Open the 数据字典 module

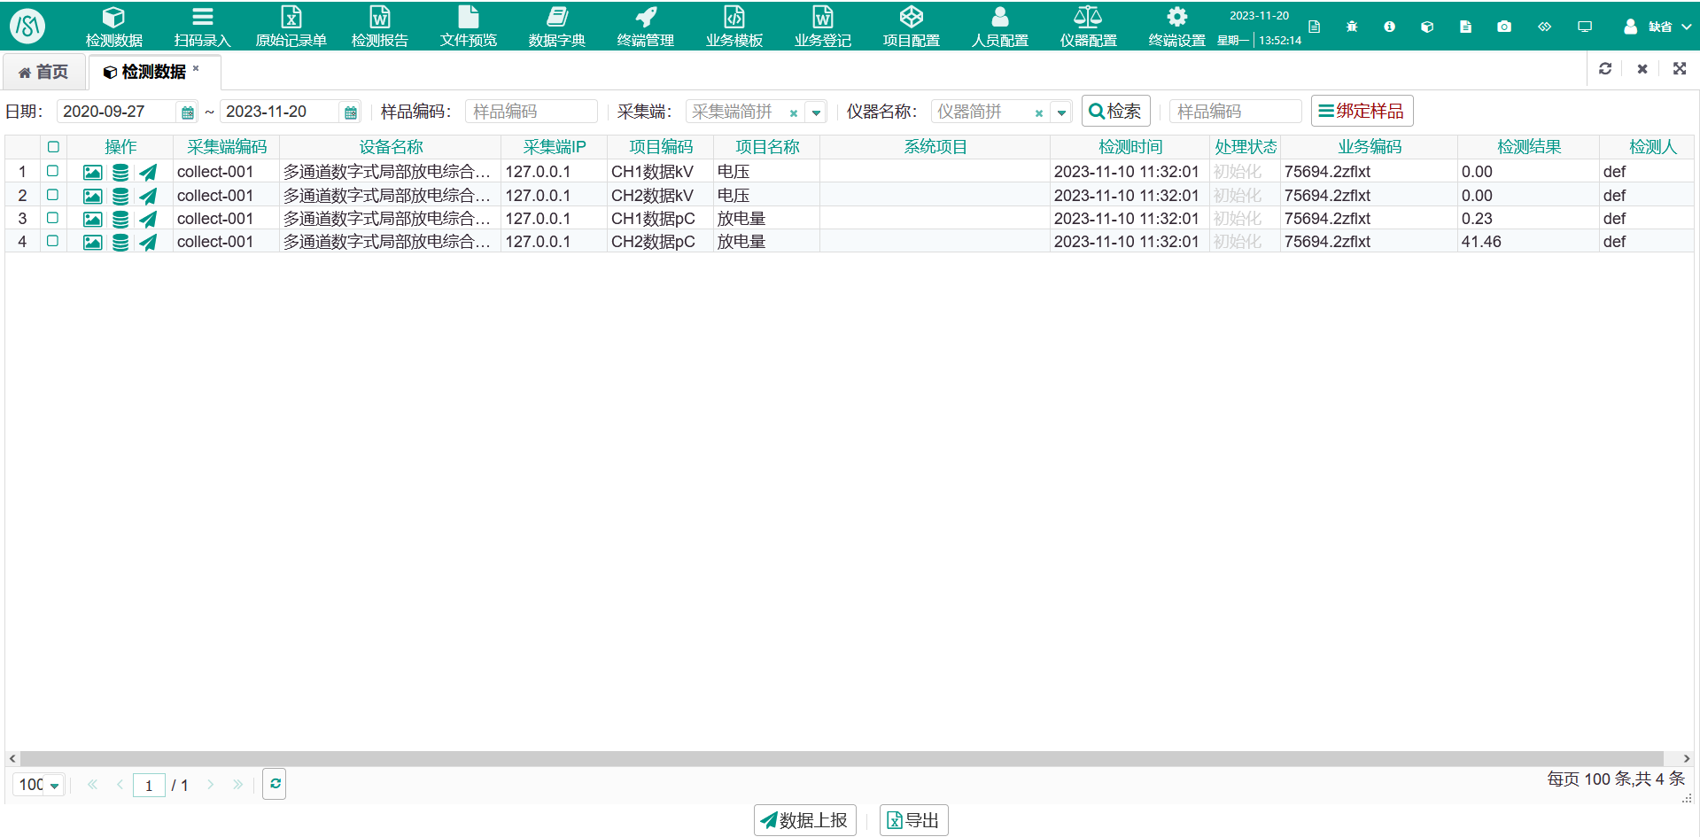click(x=556, y=27)
